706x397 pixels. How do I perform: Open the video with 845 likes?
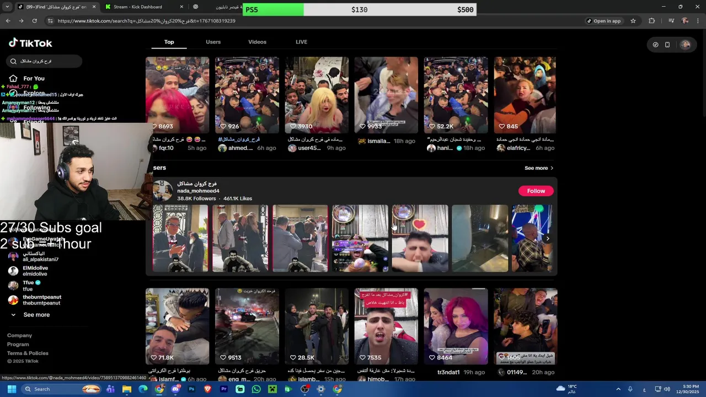(525, 95)
